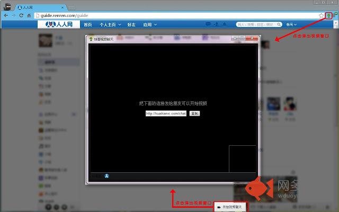
Task: Minimize the video chat popup window
Action: pos(235,39)
